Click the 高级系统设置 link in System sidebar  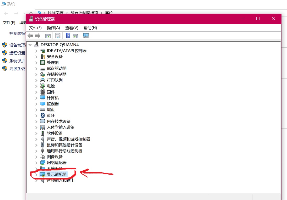click(x=17, y=69)
